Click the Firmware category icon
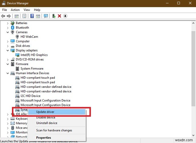This screenshot has height=143, width=196. tap(13, 64)
